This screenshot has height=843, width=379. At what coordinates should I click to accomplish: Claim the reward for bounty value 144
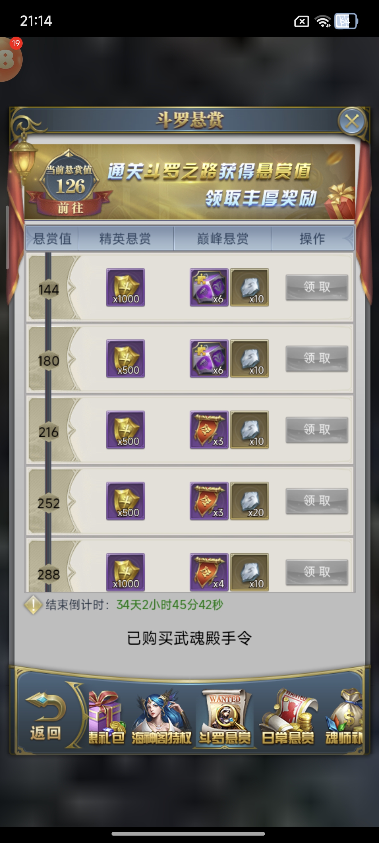tap(317, 287)
